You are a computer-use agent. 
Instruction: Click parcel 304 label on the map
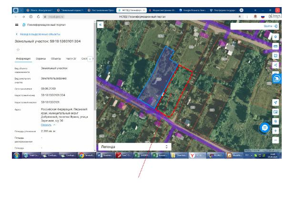tap(159, 79)
